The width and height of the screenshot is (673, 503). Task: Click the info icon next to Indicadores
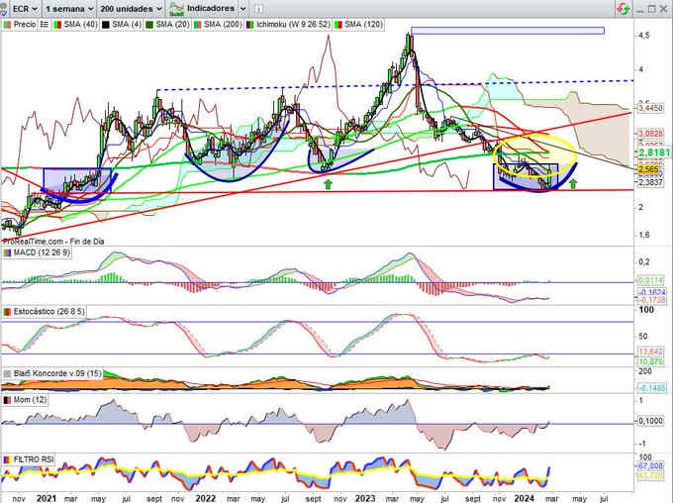coord(255,7)
